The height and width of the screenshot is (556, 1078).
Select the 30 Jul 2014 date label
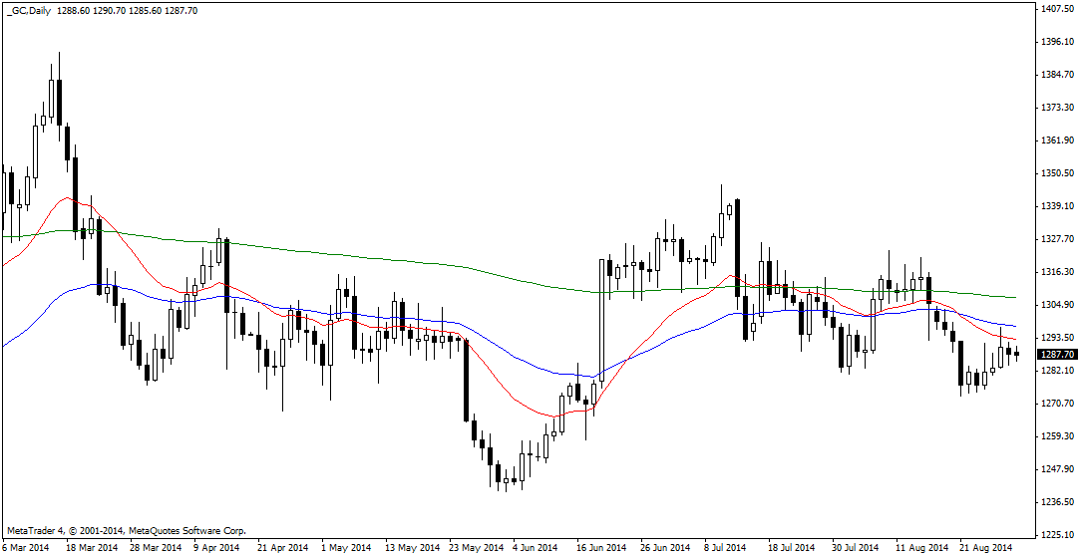click(855, 548)
